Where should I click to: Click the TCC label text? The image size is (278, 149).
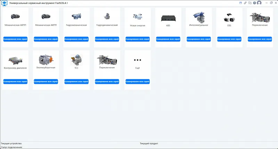[76, 68]
